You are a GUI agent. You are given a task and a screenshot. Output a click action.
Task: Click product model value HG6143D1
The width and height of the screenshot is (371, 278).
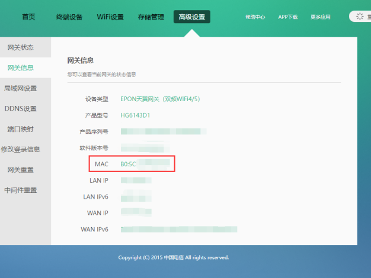135,115
